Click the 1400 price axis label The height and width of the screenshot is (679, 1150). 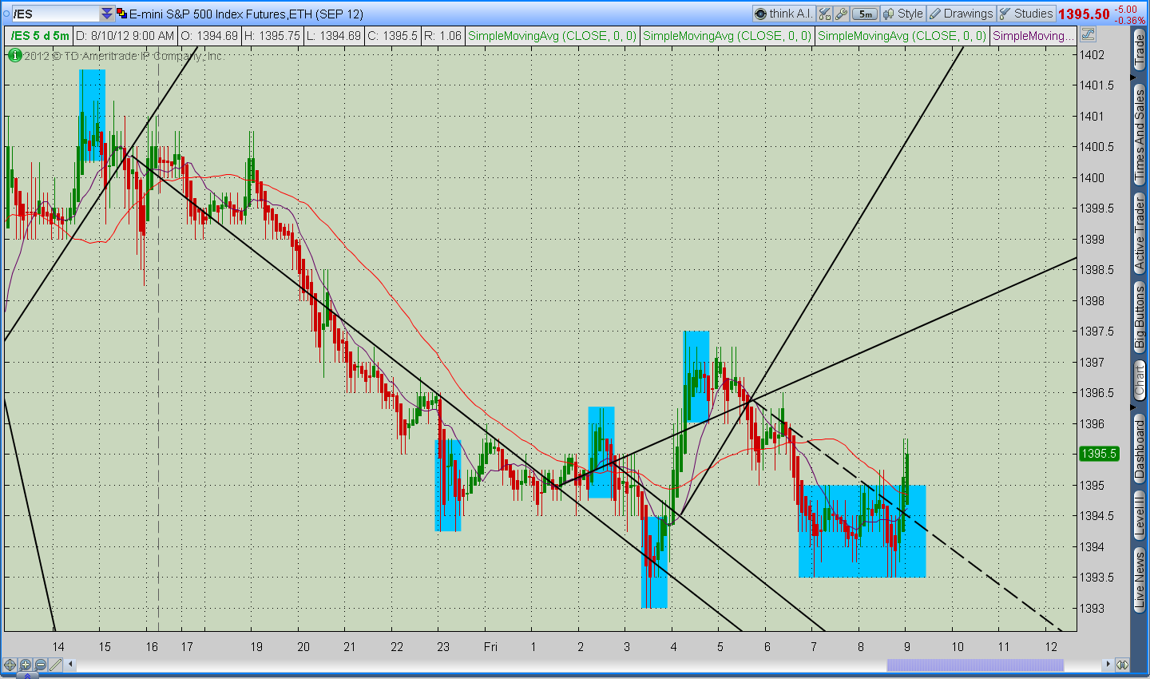coord(1092,178)
